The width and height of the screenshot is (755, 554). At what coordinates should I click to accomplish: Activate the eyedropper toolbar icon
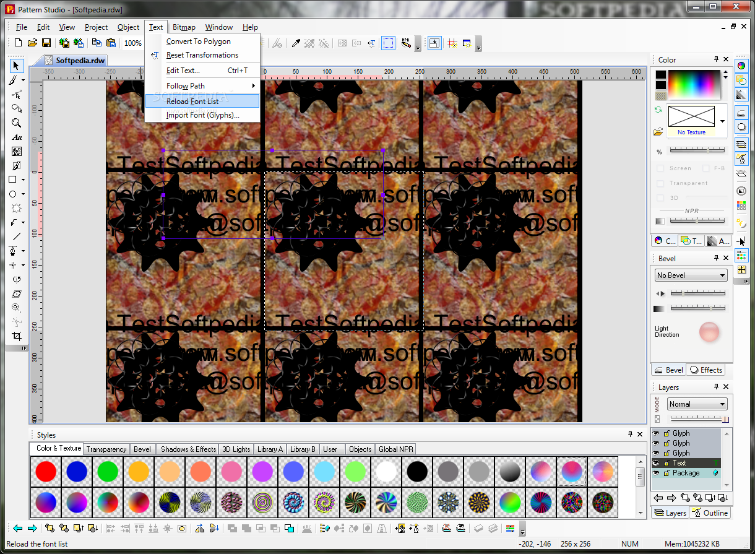click(x=296, y=43)
